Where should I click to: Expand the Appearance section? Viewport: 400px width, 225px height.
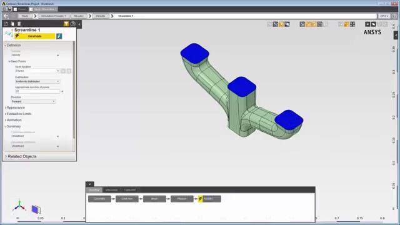[6, 107]
